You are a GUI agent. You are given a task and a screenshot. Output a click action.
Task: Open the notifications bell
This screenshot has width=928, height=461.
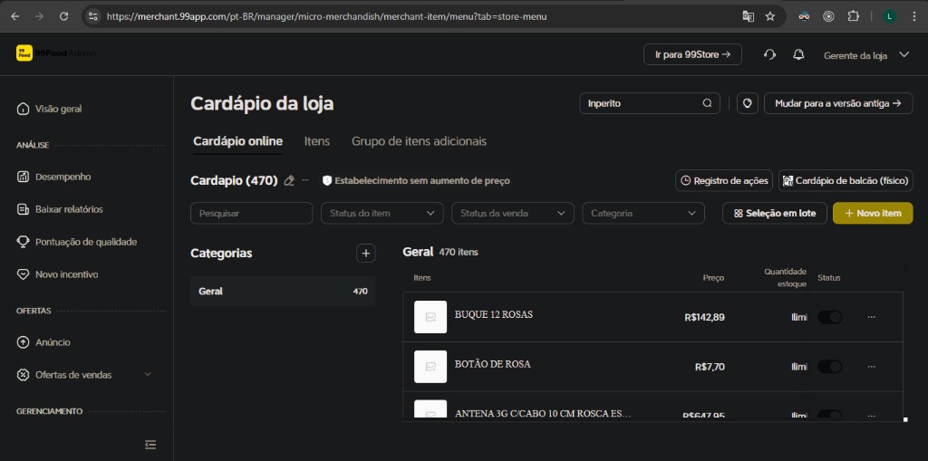[798, 54]
